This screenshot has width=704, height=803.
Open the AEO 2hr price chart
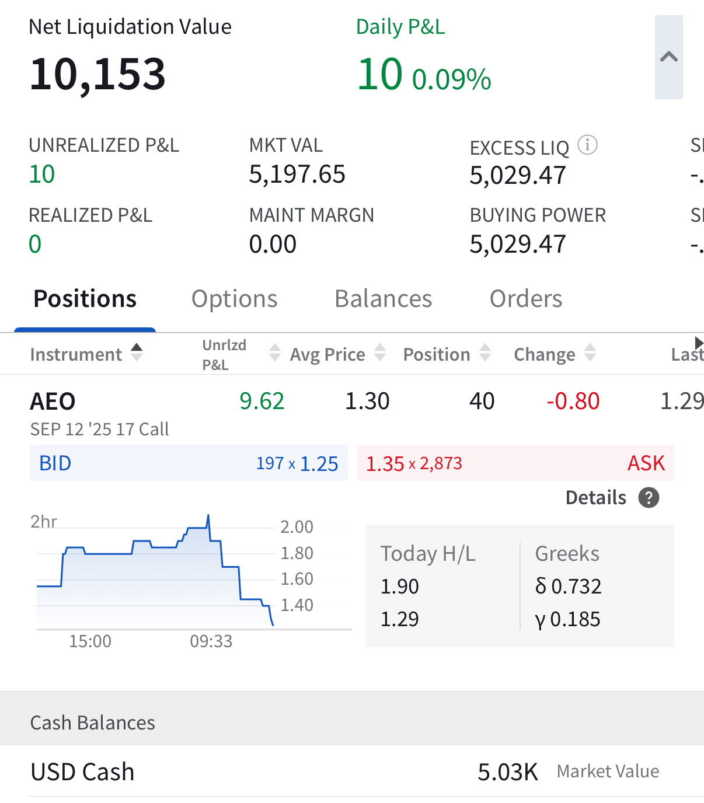[175, 578]
